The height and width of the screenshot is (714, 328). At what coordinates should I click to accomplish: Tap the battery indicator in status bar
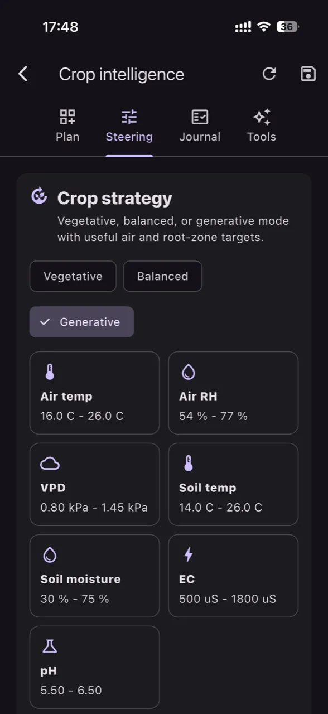[288, 27]
